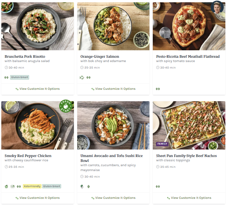Click leaf icon on Umami Tofu Sushi Bowl

pos(88,186)
